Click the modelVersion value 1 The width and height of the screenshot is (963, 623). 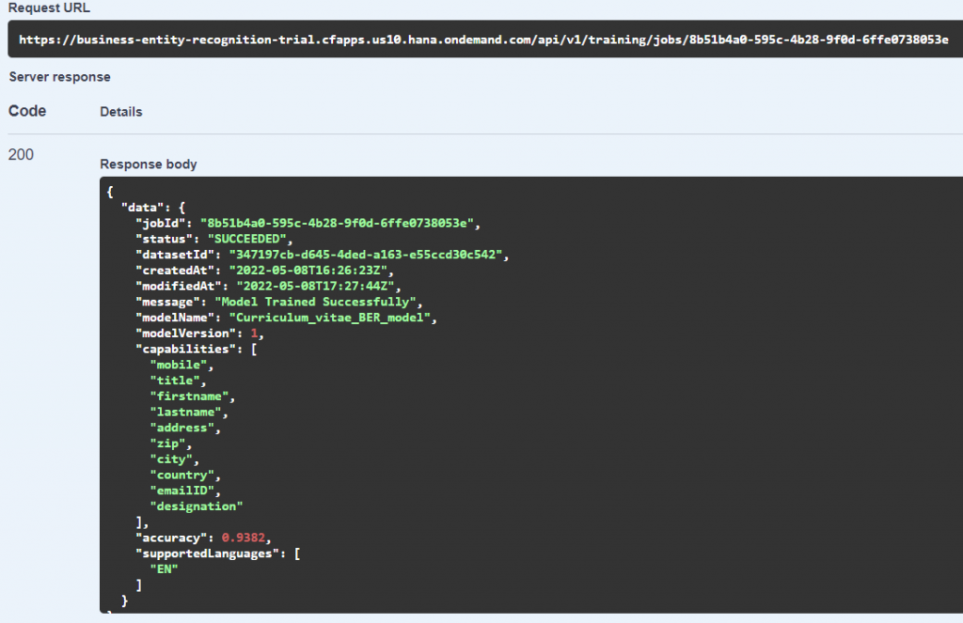[x=254, y=334]
